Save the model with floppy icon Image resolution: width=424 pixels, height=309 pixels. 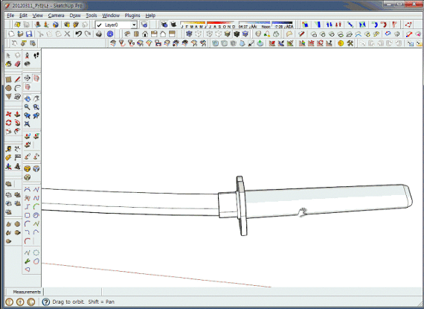click(x=29, y=34)
